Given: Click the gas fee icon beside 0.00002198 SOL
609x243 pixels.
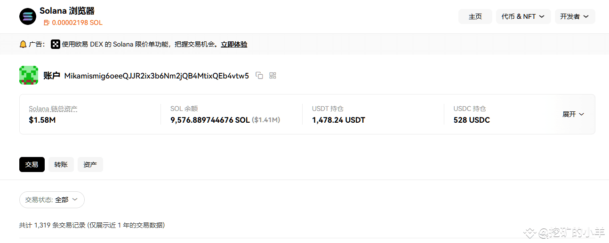Looking at the screenshot, I should pos(46,23).
